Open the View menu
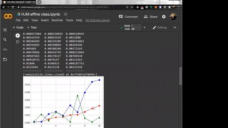The width and height of the screenshot is (228, 128). [35, 20]
